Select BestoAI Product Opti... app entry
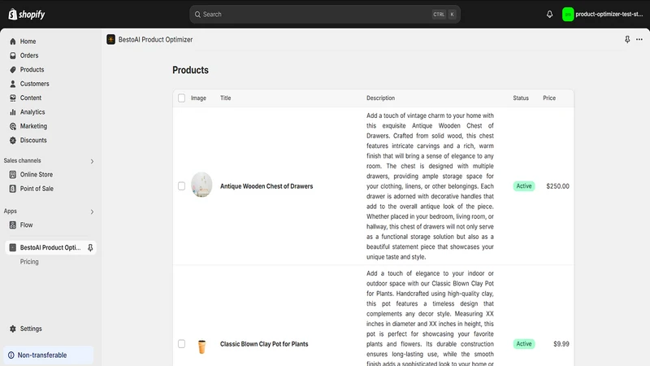 tap(50, 248)
